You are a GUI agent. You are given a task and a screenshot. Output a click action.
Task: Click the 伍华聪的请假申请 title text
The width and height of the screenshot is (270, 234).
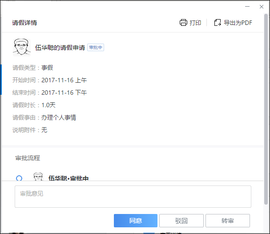click(60, 48)
